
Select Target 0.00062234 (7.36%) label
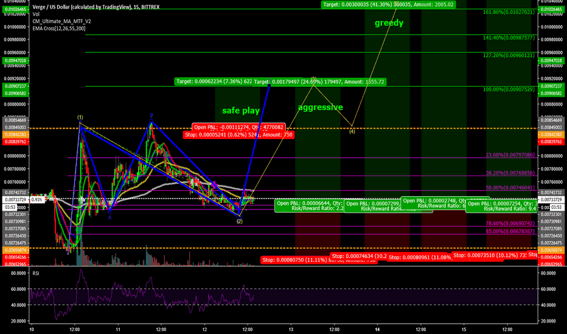pyautogui.click(x=214, y=81)
